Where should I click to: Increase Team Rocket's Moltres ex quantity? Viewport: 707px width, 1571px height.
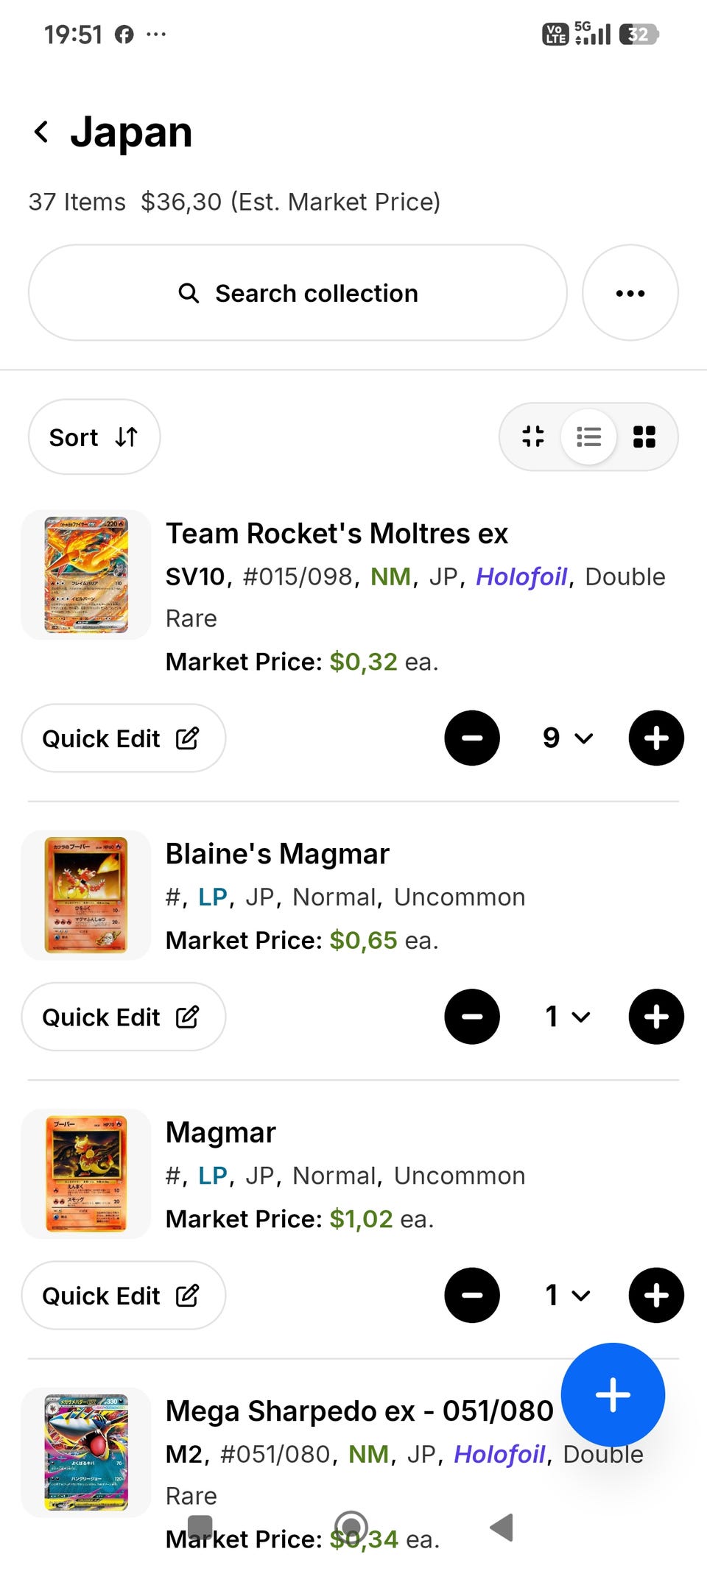(x=655, y=738)
